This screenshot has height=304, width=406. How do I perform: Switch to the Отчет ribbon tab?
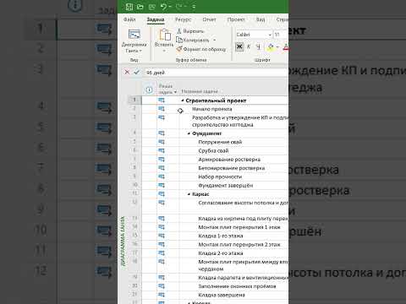point(209,19)
